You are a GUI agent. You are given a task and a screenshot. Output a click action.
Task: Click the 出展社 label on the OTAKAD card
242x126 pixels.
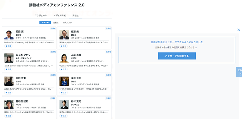pos(108,98)
